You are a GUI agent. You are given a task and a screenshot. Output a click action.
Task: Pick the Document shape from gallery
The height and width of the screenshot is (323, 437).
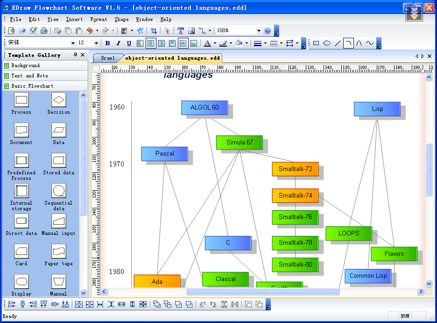[21, 130]
